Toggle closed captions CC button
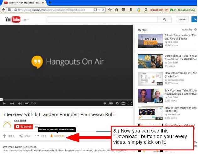 pyautogui.click(x=111, y=104)
